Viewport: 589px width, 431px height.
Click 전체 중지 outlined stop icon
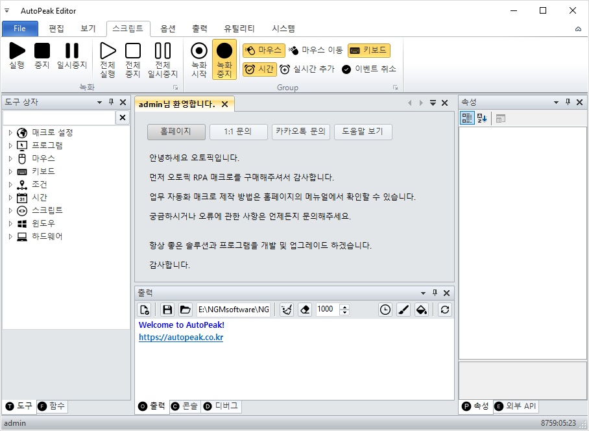133,51
